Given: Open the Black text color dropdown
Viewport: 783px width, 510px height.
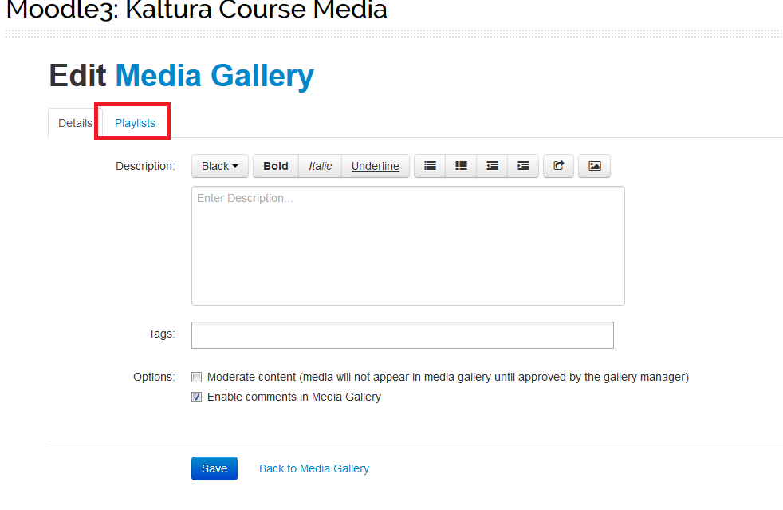Looking at the screenshot, I should [x=220, y=166].
